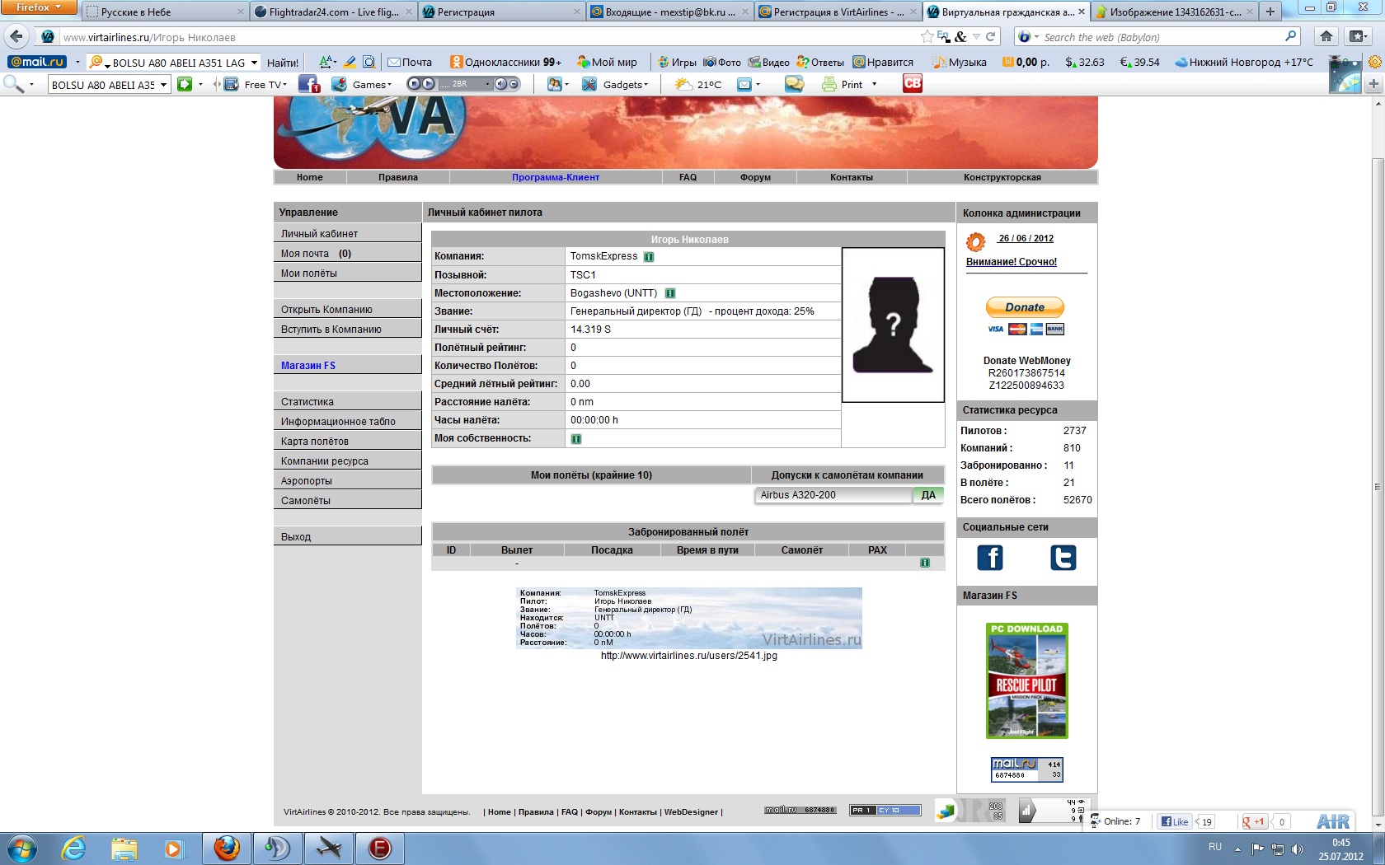Click the radio player play button

pos(428,84)
